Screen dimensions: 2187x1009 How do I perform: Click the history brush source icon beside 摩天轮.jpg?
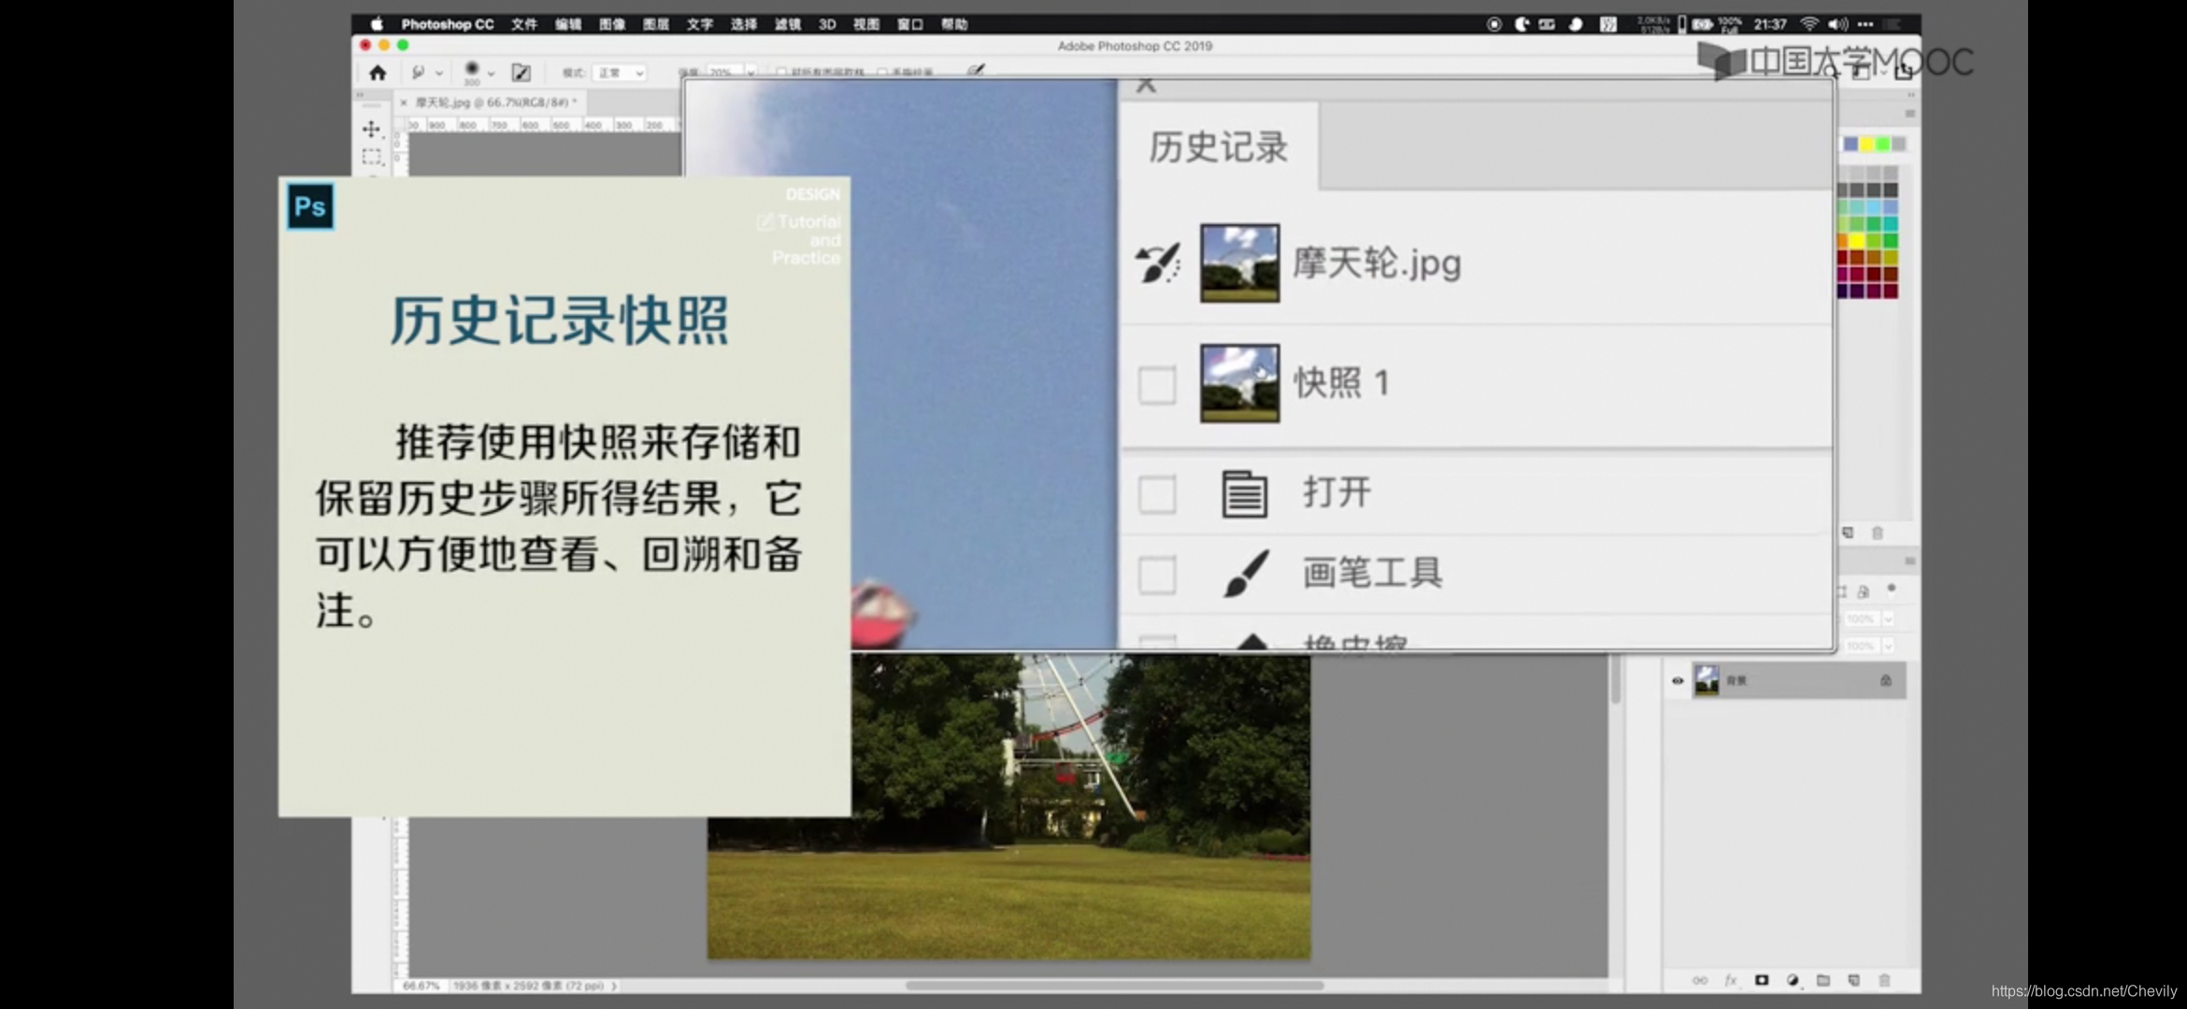[1157, 263]
